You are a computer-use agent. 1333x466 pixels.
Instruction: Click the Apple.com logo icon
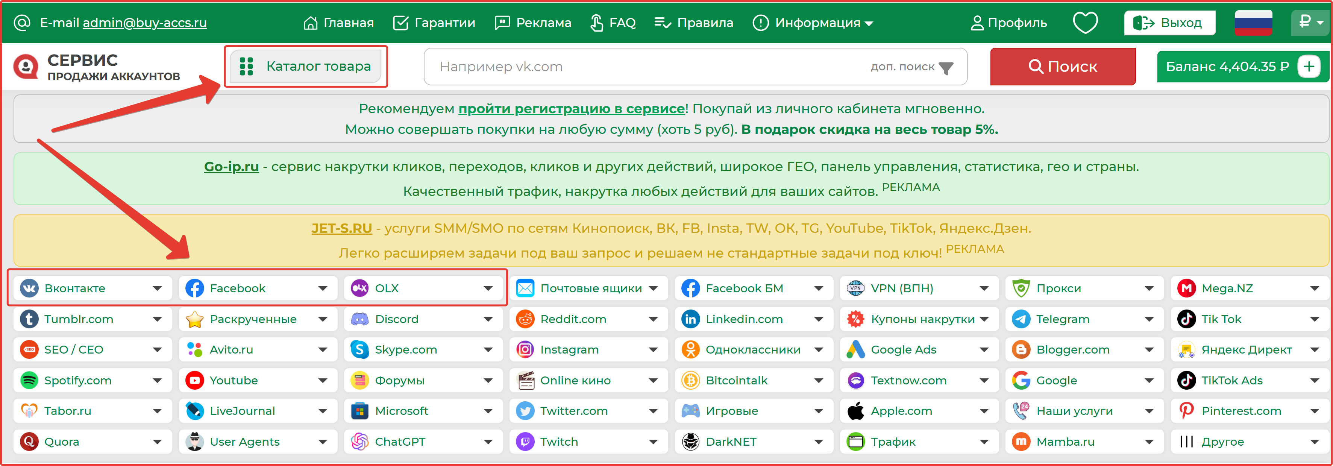coord(855,411)
